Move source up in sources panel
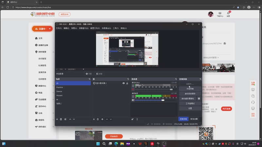Viewport: 262px width, 147px height. (107, 119)
